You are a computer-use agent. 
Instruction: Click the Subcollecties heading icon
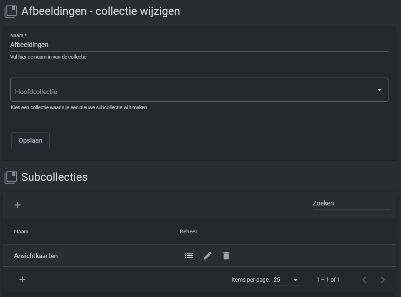tap(10, 177)
